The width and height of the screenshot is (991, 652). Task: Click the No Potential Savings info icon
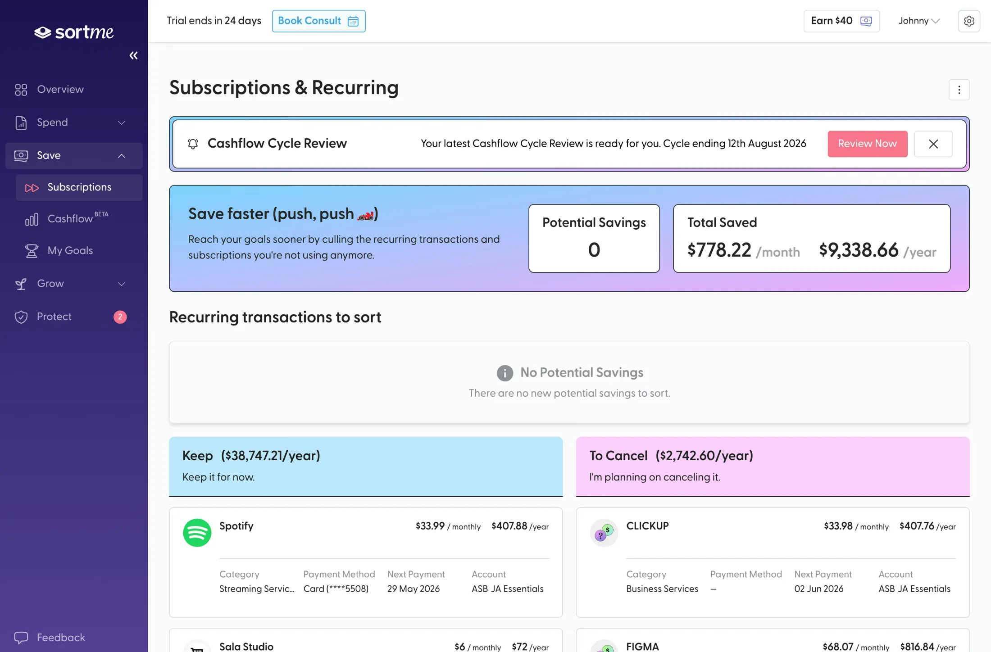point(505,373)
